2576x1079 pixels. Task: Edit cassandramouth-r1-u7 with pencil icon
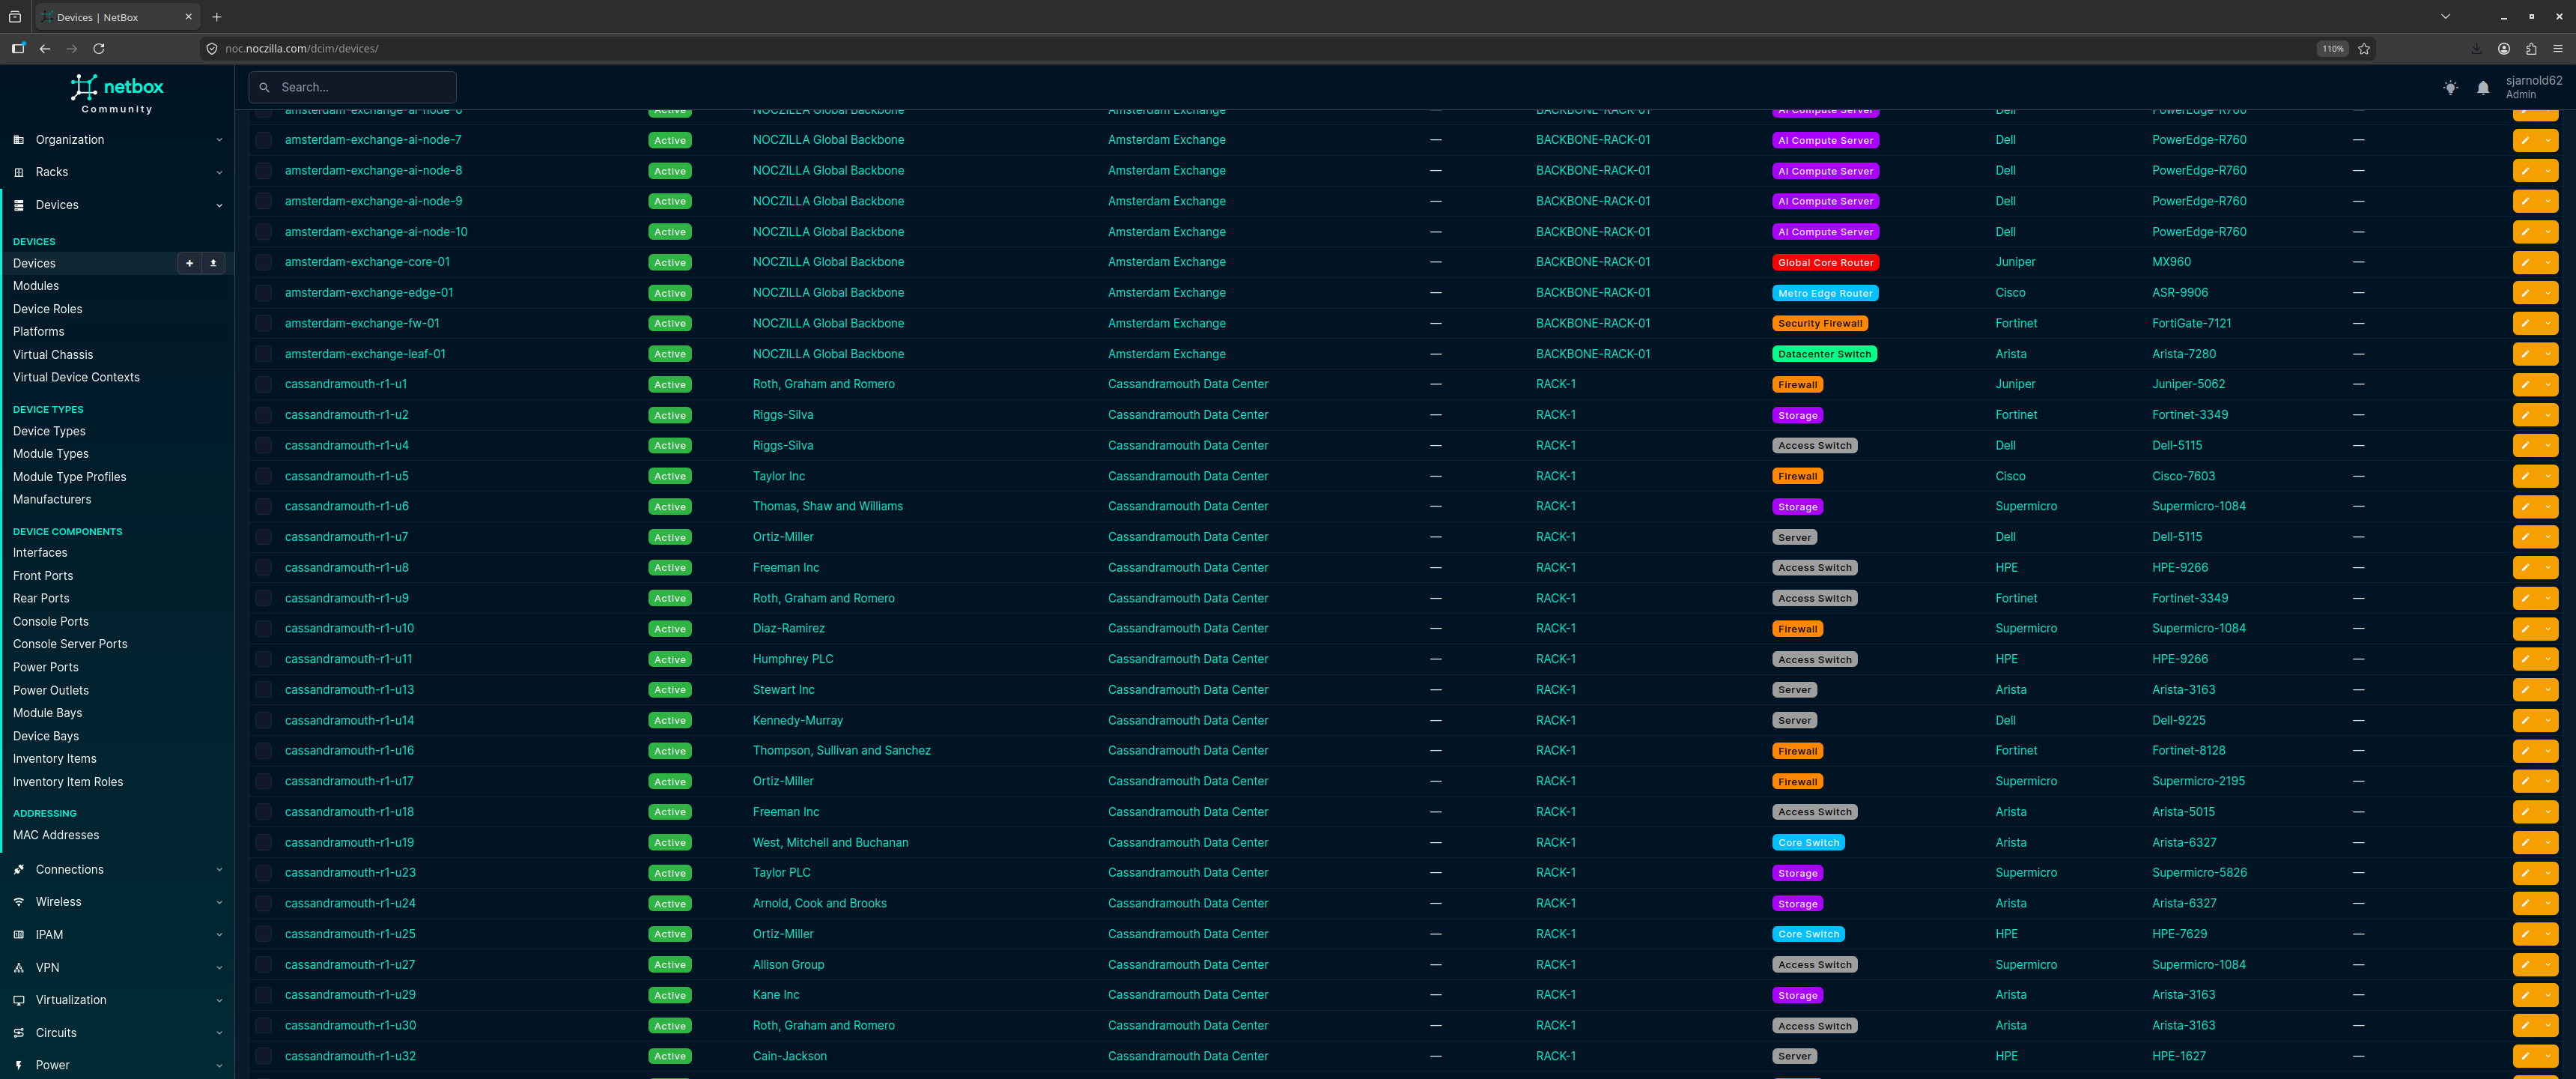2525,537
